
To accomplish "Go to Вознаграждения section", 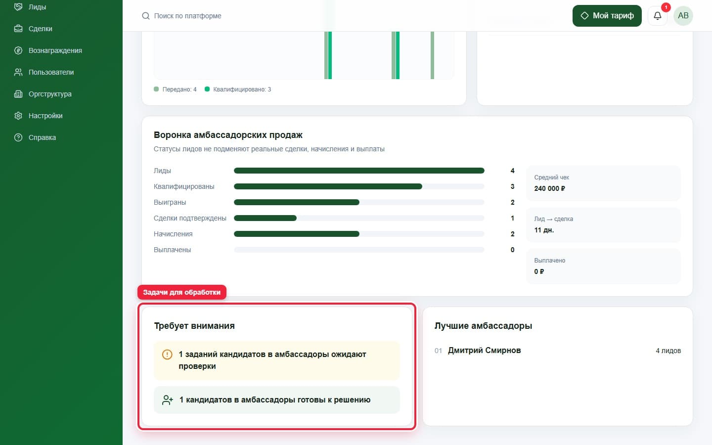I will tap(61, 50).
